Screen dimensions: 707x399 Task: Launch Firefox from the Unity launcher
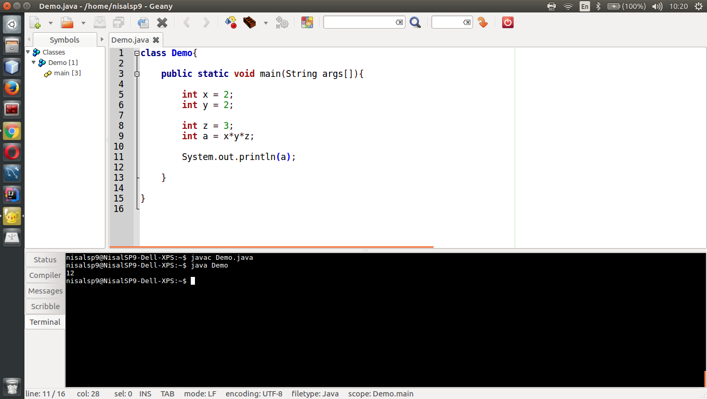tap(12, 88)
